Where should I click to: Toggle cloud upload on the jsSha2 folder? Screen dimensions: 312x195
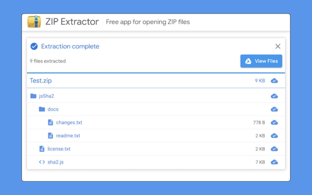pos(274,96)
